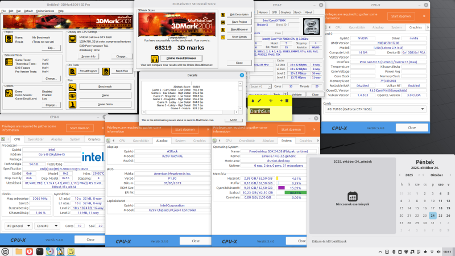
Task: Select the Graphics tab in Alaplap CPU-X window
Action: pos(200,141)
